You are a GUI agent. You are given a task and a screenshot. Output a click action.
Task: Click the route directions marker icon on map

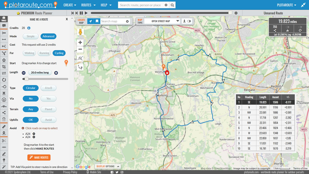(x=80, y=67)
